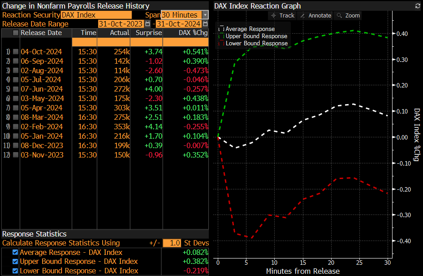
Task: Open the 05-Jan-2024 release date
Action: point(41,136)
